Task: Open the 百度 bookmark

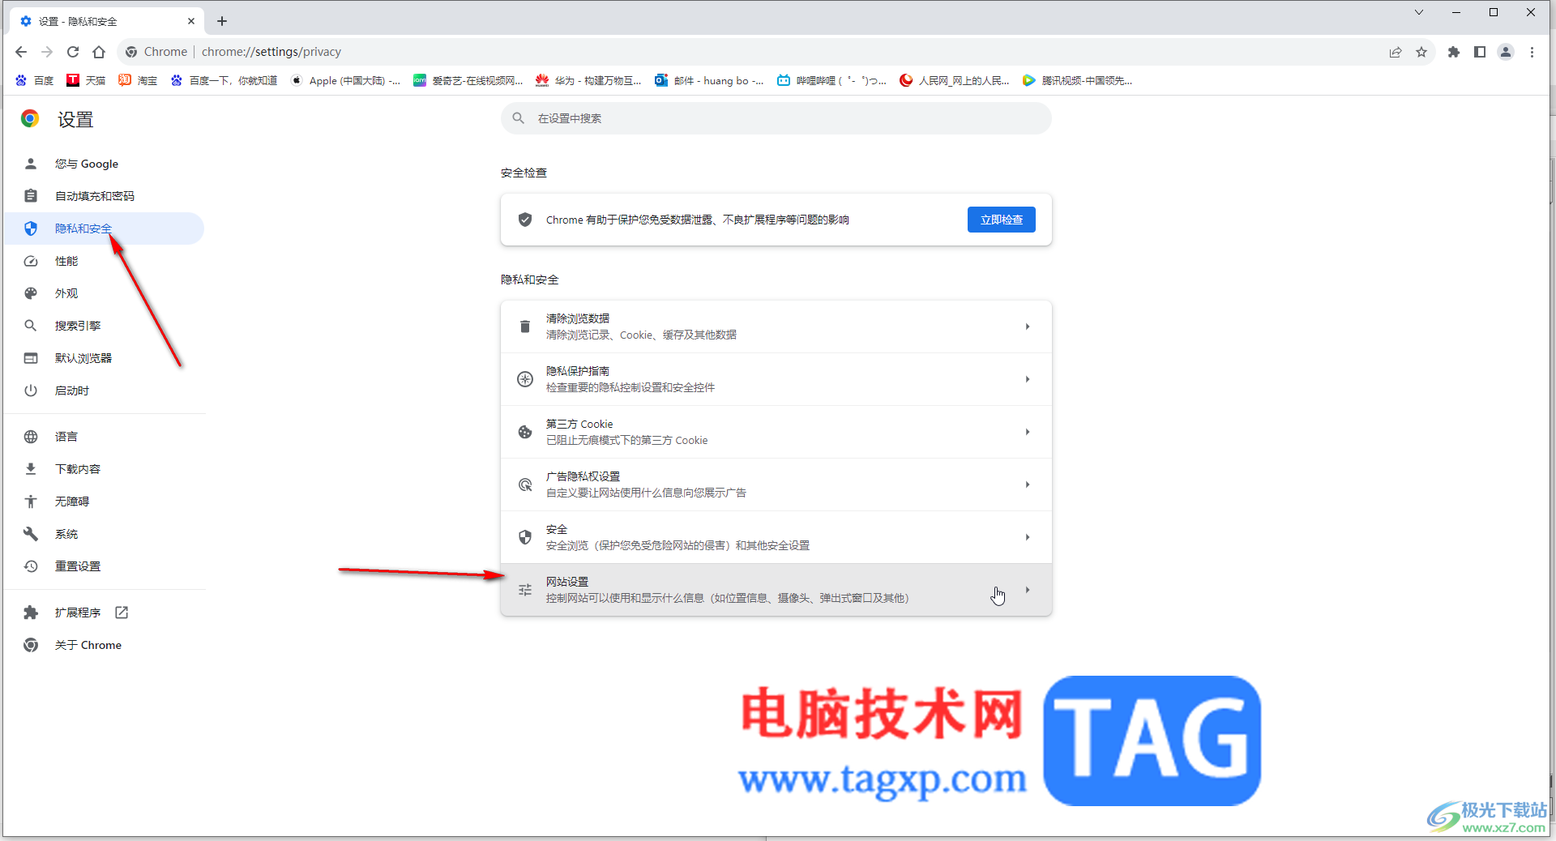Action: (x=34, y=80)
